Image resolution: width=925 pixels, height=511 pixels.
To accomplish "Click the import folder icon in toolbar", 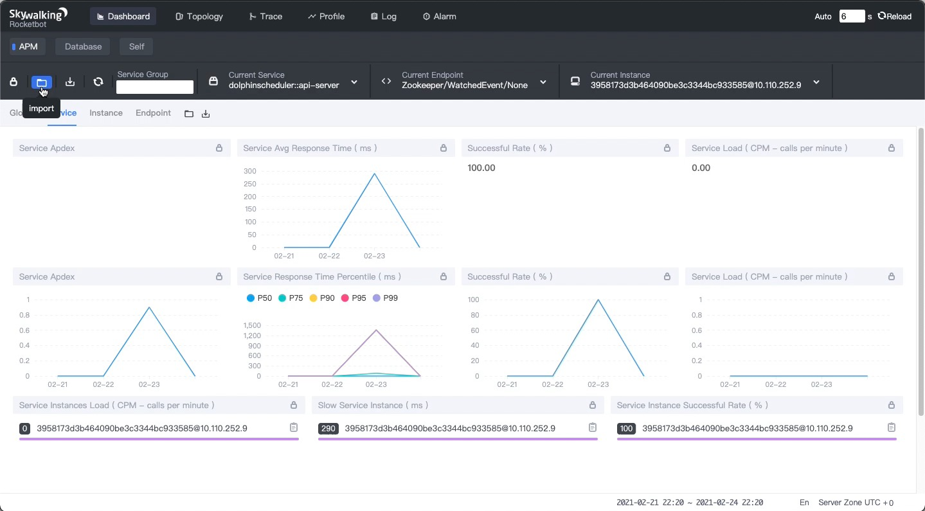I will pyautogui.click(x=42, y=82).
